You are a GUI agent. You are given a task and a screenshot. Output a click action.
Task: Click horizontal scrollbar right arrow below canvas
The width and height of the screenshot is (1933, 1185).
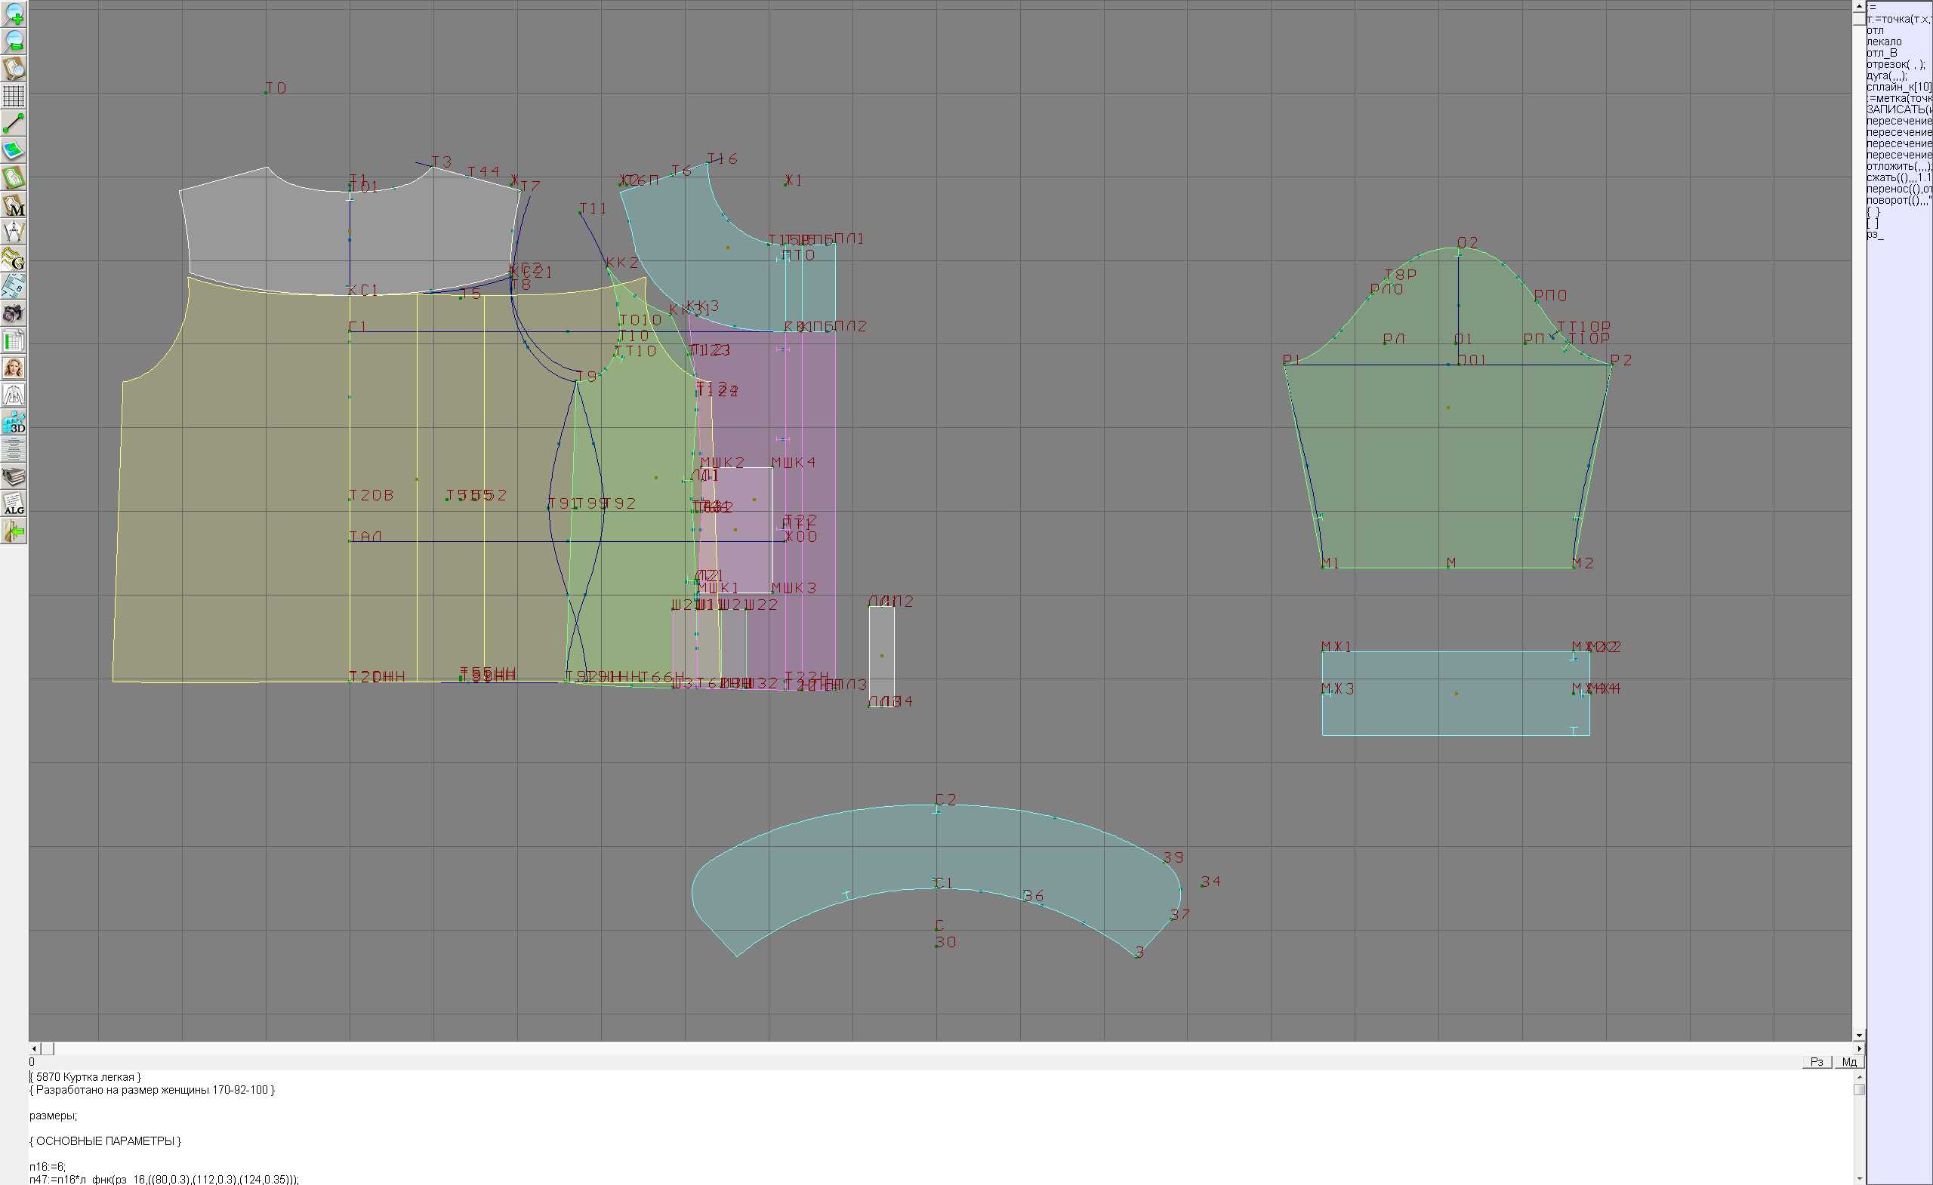click(1858, 1048)
